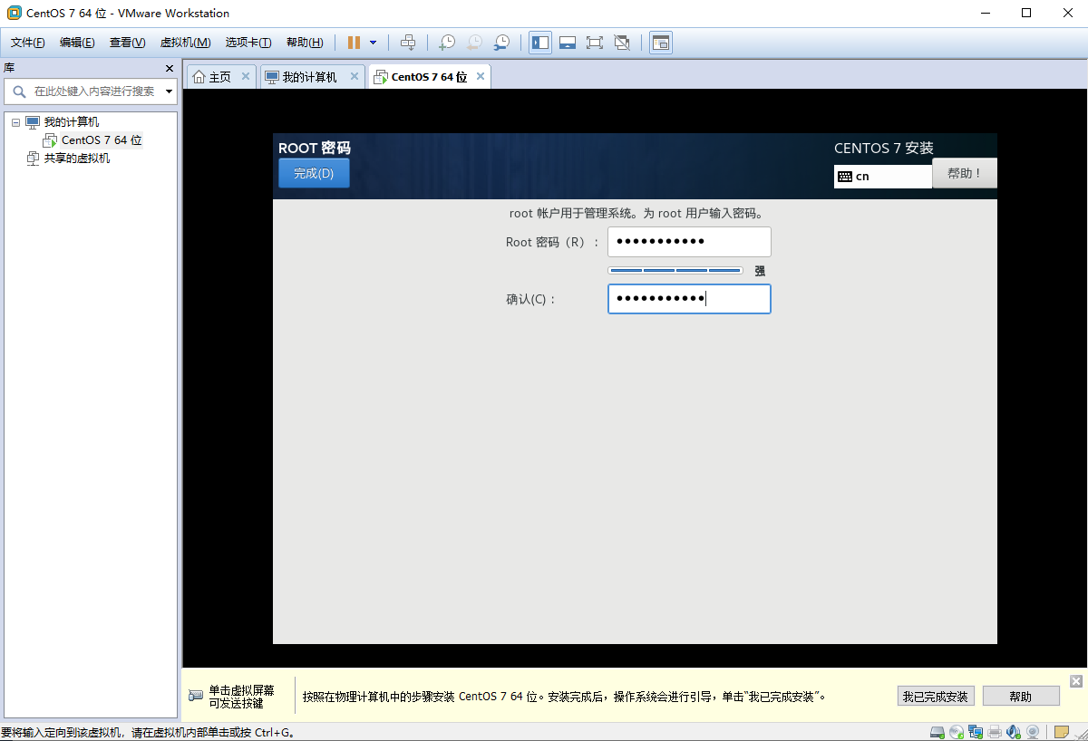1088x741 pixels.
Task: Select the CentOS 7 64 位 tab
Action: 429,77
